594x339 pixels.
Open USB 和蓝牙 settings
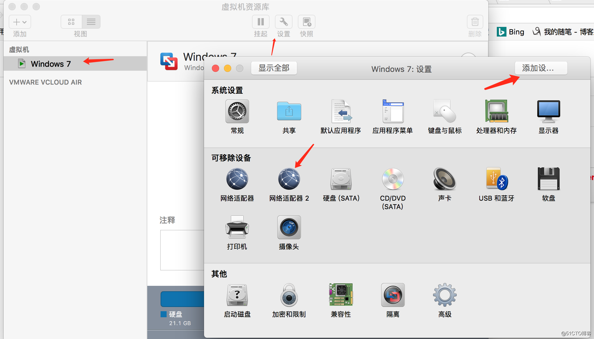tap(497, 179)
